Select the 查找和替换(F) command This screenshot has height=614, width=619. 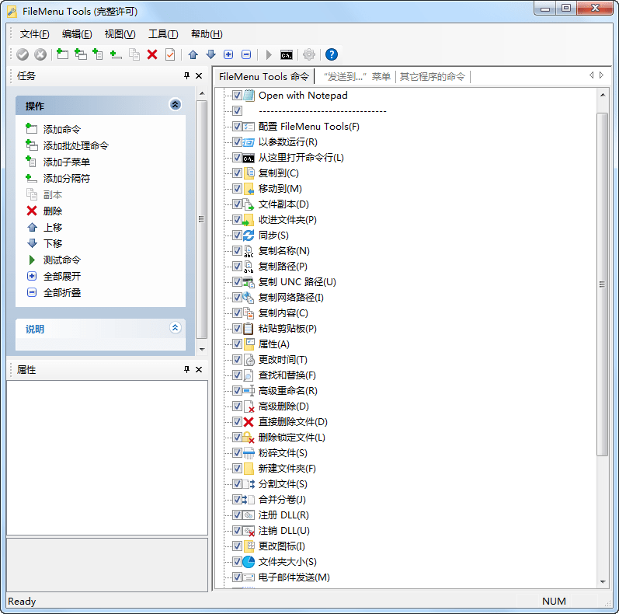pos(287,375)
